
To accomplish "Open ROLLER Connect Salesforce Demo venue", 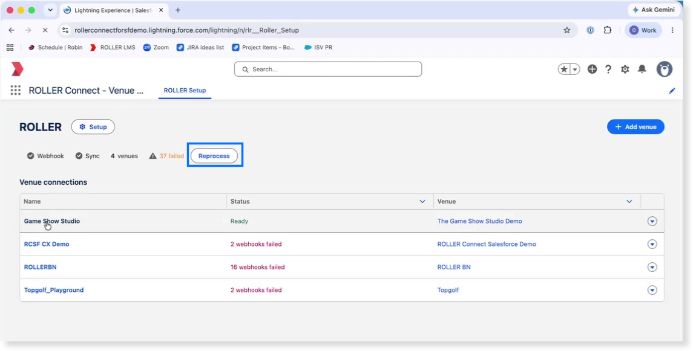I will click(487, 244).
